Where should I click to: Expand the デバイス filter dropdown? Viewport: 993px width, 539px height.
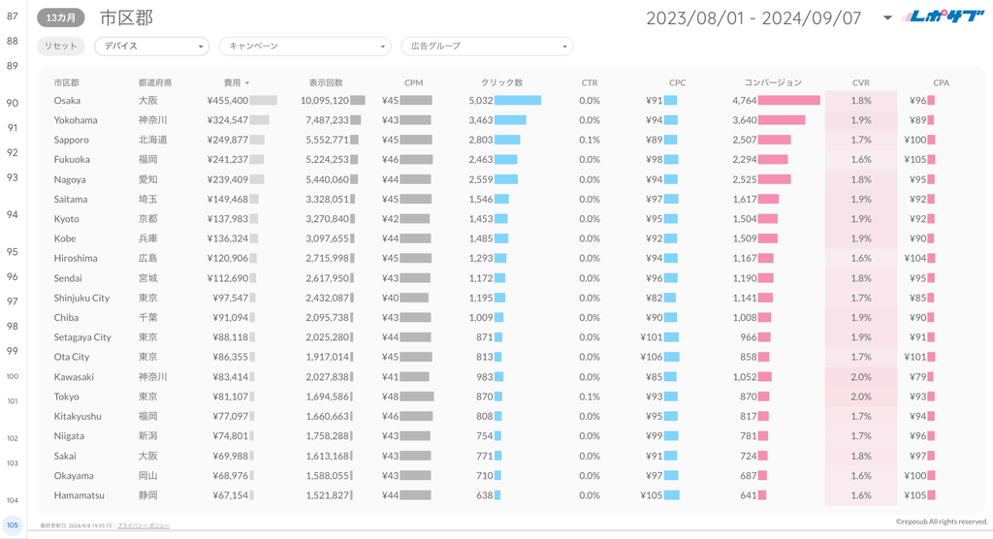tap(151, 47)
